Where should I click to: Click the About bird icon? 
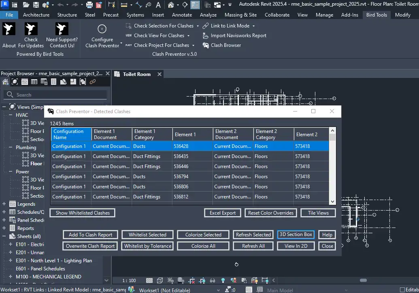point(9,29)
